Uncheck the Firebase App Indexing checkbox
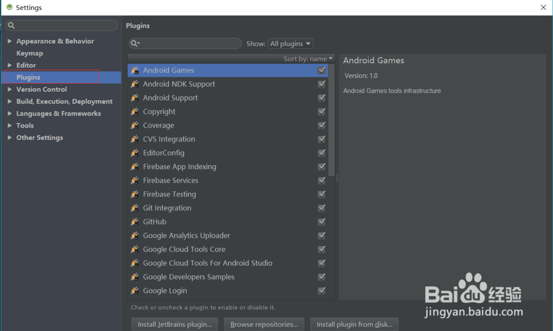The width and height of the screenshot is (553, 331). tap(322, 166)
